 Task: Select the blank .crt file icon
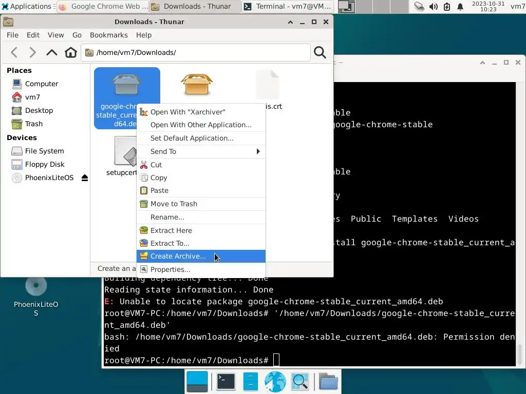pos(267,84)
